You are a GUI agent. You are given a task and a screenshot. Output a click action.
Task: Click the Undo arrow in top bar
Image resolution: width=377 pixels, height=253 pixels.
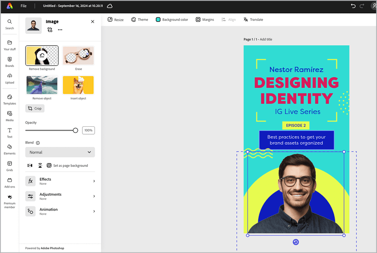353,6
